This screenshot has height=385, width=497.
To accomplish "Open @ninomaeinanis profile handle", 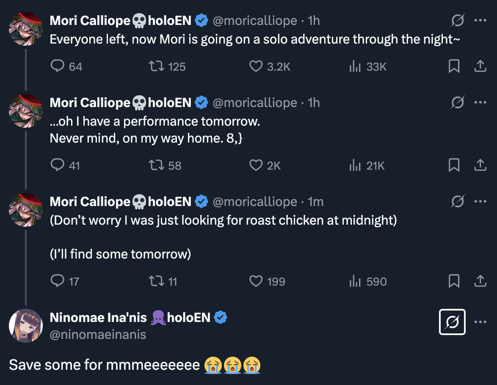I will [x=98, y=335].
